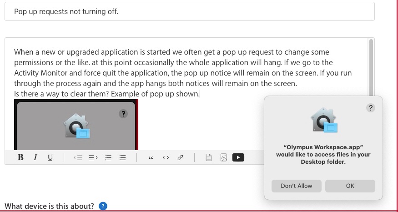
Task: Insert a bulleted list
Action: [x=123, y=158]
